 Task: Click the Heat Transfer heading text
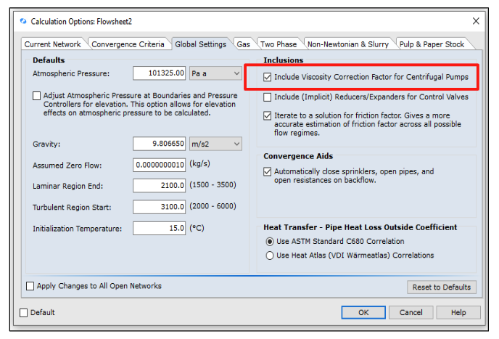point(360,227)
